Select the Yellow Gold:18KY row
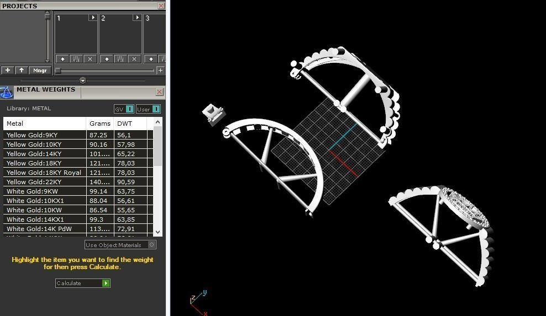The height and width of the screenshot is (316, 546). coord(78,163)
